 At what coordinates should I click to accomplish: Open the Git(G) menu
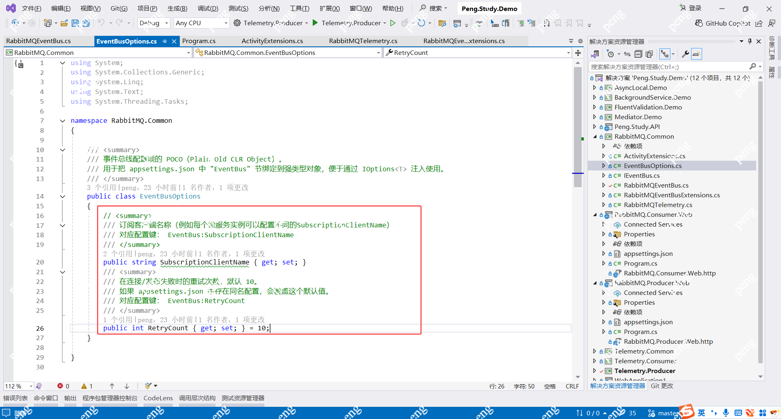[x=119, y=9]
